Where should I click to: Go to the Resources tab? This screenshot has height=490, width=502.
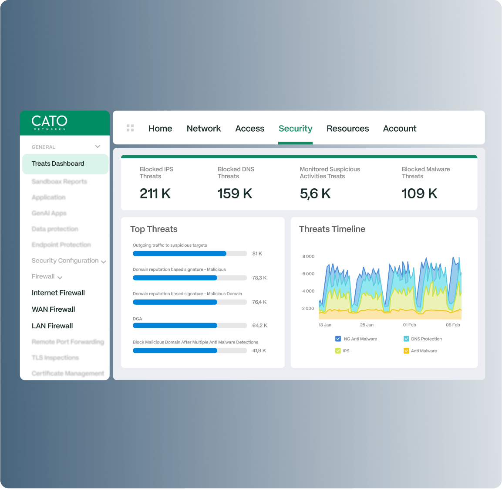coord(348,129)
